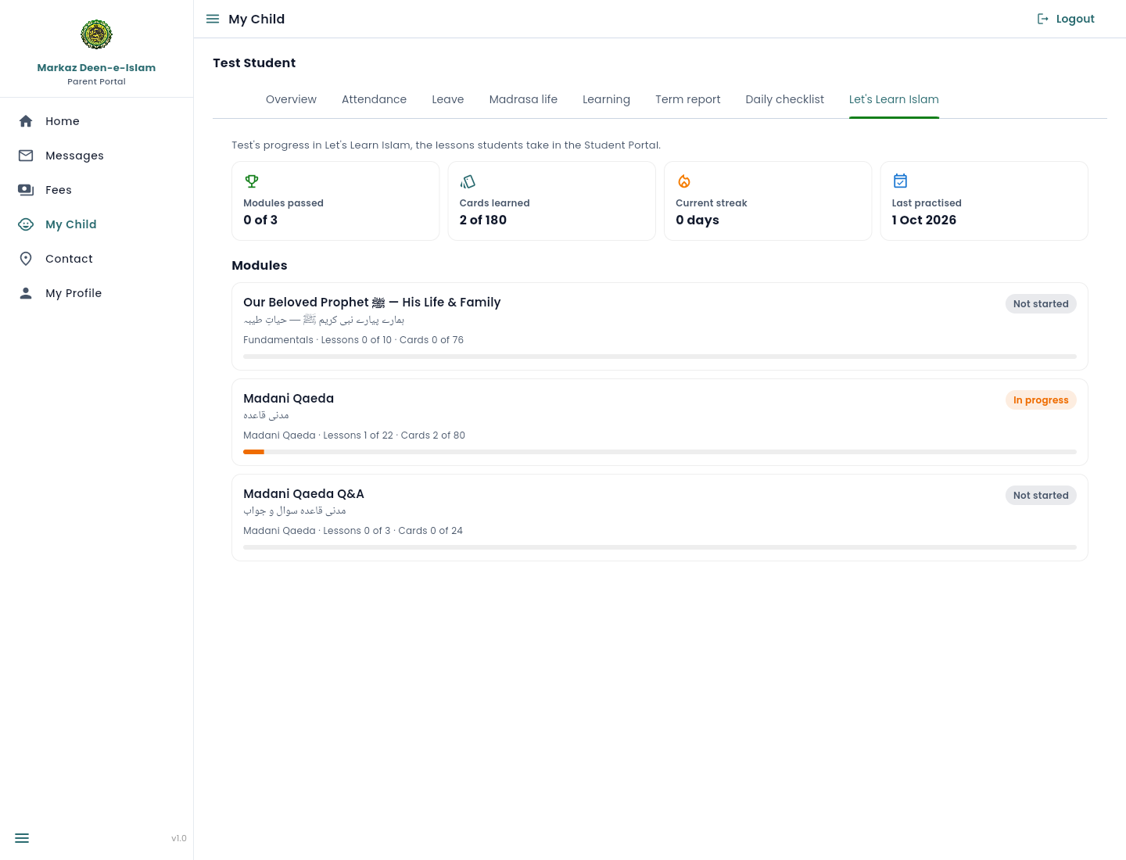Toggle the hamburger menu beside My Child title
Image resolution: width=1126 pixels, height=860 pixels.
click(213, 19)
